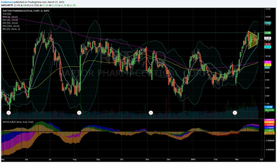This screenshot has height=163, width=277.
Task: Click the 1.604919 wave value tag
Action: [270, 120]
